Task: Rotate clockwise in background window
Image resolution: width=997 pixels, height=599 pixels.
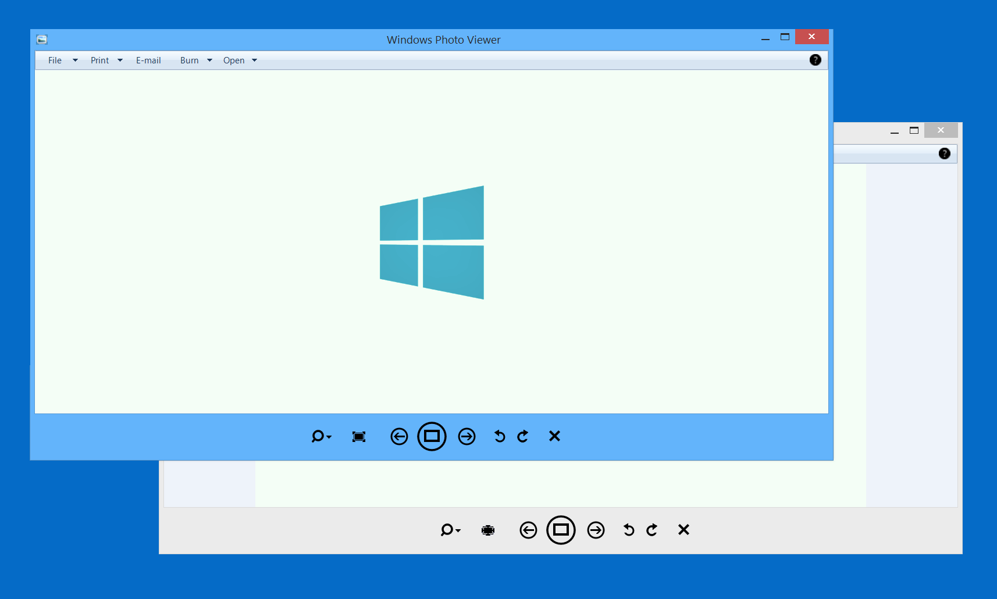Action: coord(652,530)
